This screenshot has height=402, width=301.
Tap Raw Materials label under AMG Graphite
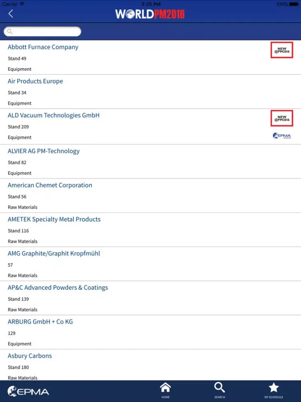click(22, 275)
